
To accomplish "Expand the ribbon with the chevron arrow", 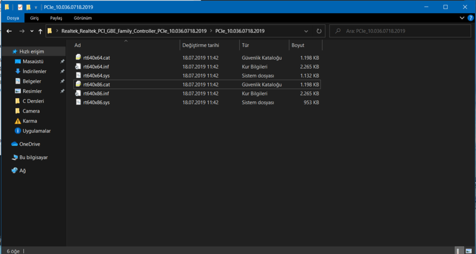I will [463, 18].
